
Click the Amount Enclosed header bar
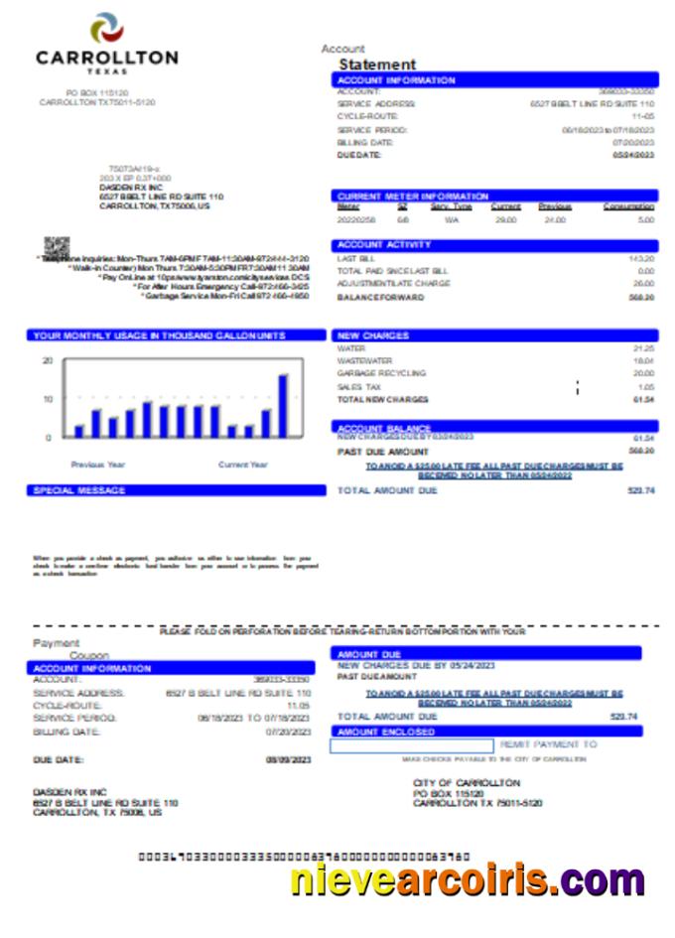click(485, 732)
